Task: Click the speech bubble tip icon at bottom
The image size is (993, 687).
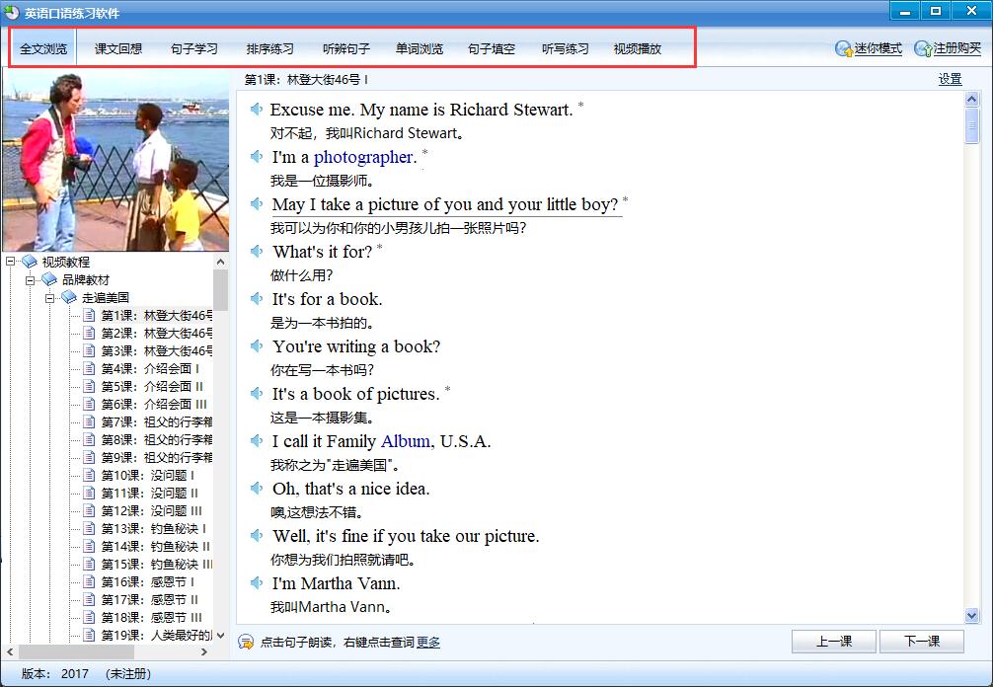Action: tap(246, 642)
